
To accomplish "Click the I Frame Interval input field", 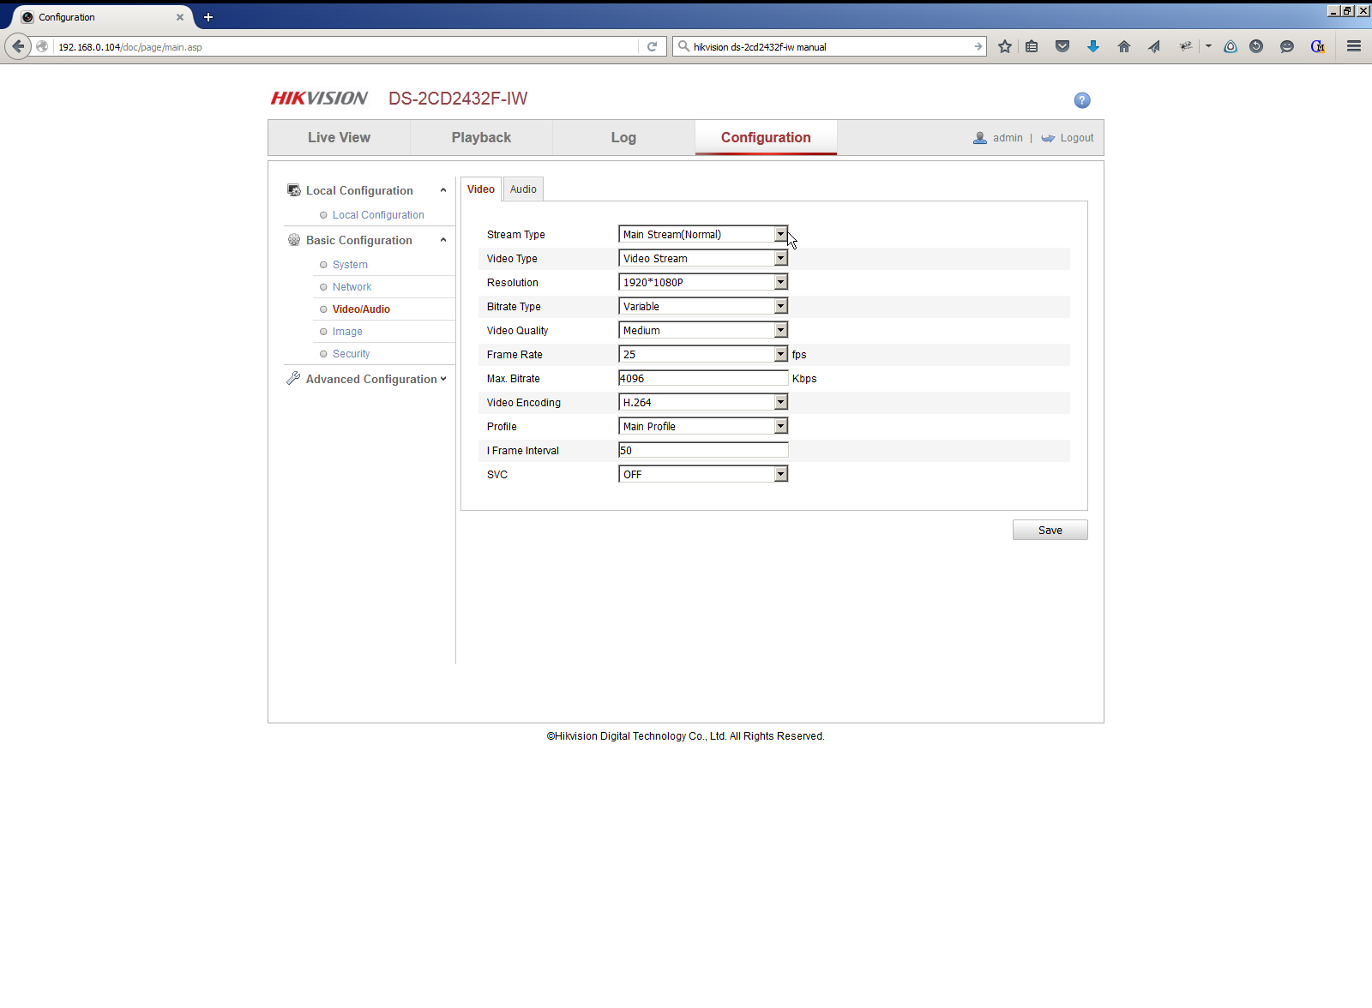I will click(x=703, y=450).
